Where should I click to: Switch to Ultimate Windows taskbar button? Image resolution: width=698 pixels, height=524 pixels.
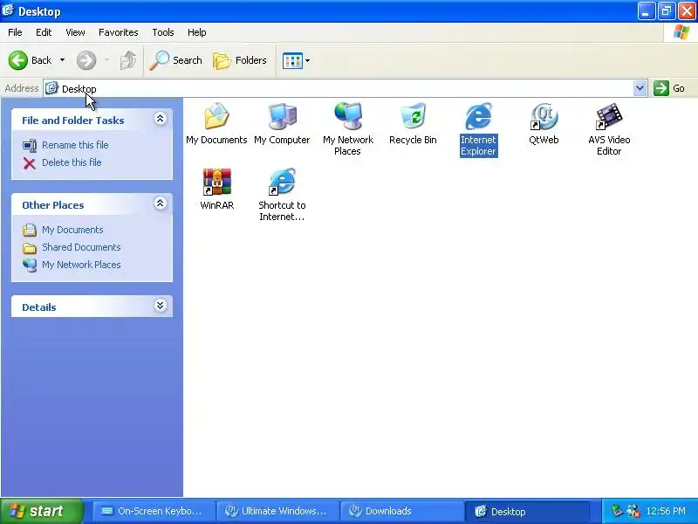tap(277, 512)
